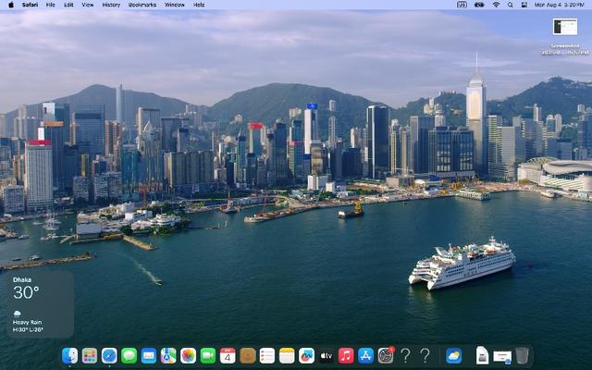
Task: Open the Apple TV app
Action: (327, 355)
